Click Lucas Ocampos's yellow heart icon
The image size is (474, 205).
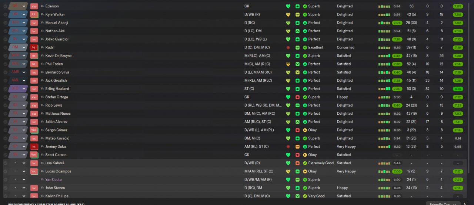coord(288,171)
